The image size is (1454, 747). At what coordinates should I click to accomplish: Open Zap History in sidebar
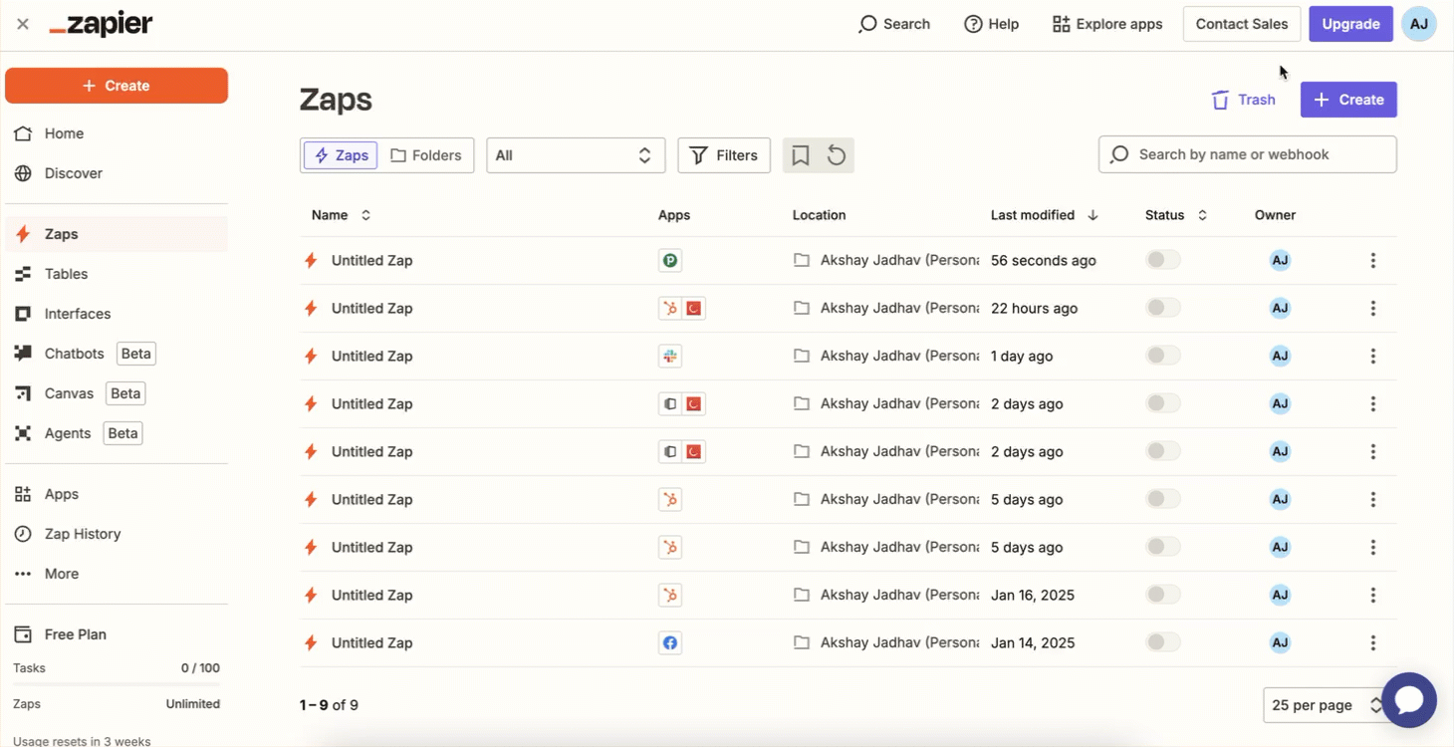117,534
